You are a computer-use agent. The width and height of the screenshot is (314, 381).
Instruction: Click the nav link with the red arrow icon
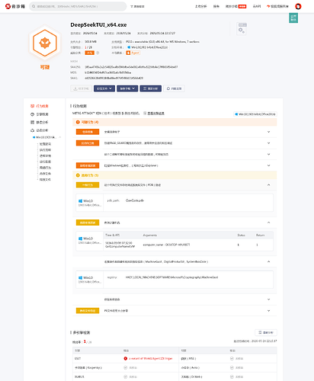click(x=277, y=6)
